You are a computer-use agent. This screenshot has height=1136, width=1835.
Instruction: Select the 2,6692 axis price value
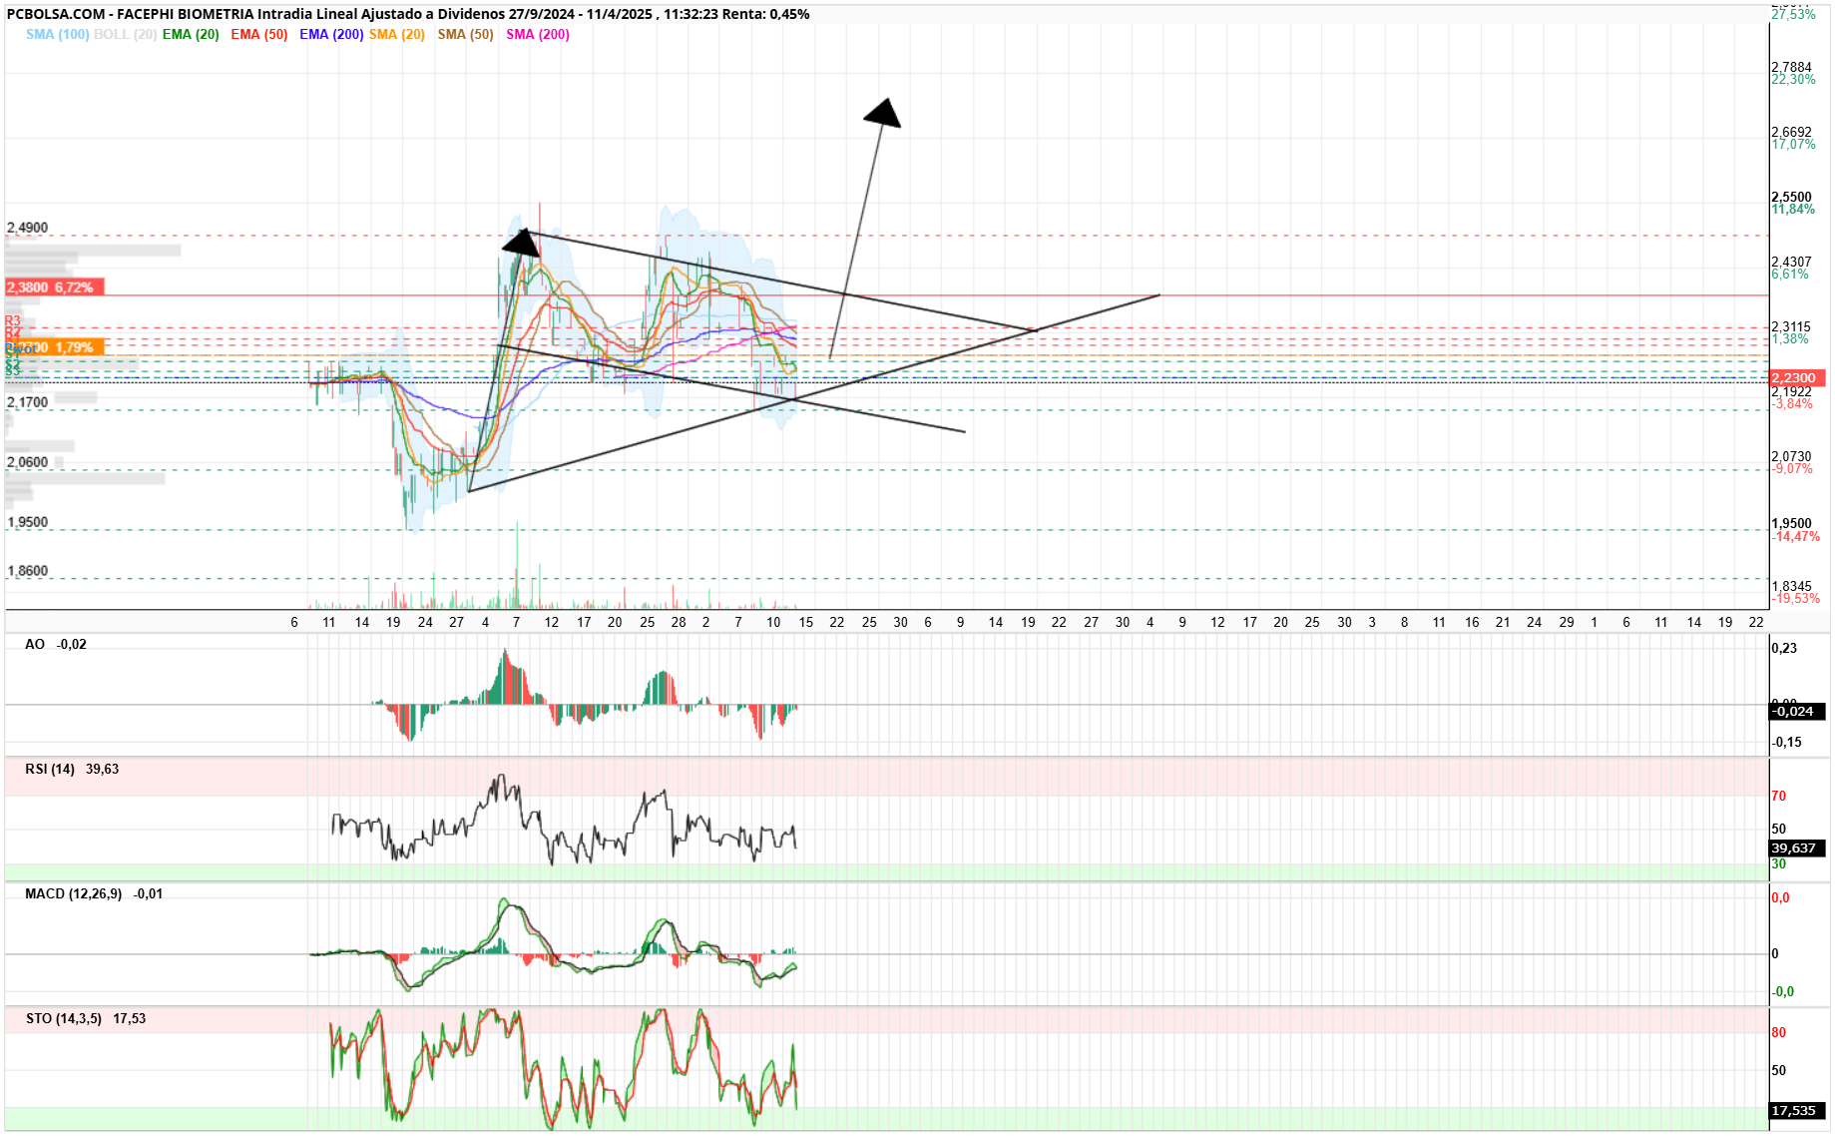[1791, 132]
